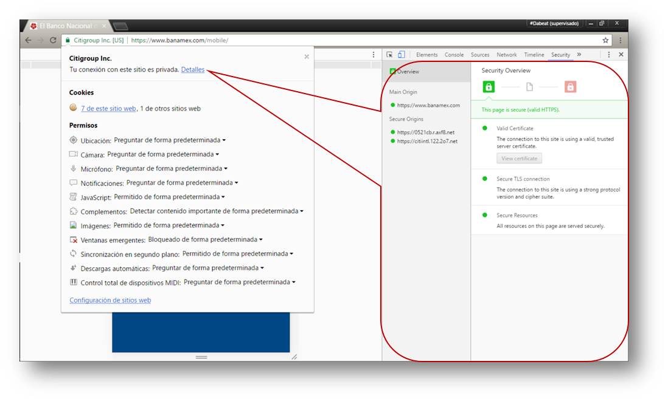Click the Notificaciones speech bubble icon
The image size is (668, 401).
pos(73,182)
